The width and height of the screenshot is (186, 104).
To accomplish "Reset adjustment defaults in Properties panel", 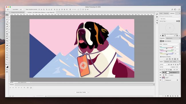I will pyautogui.click(x=172, y=59).
